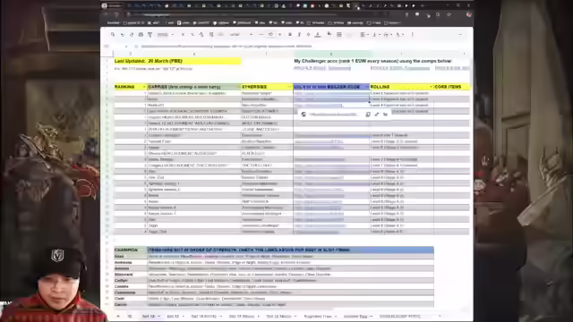Open the zoom level dropdown

(x=165, y=34)
